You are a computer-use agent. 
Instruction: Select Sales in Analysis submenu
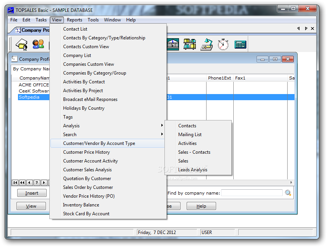point(198,161)
